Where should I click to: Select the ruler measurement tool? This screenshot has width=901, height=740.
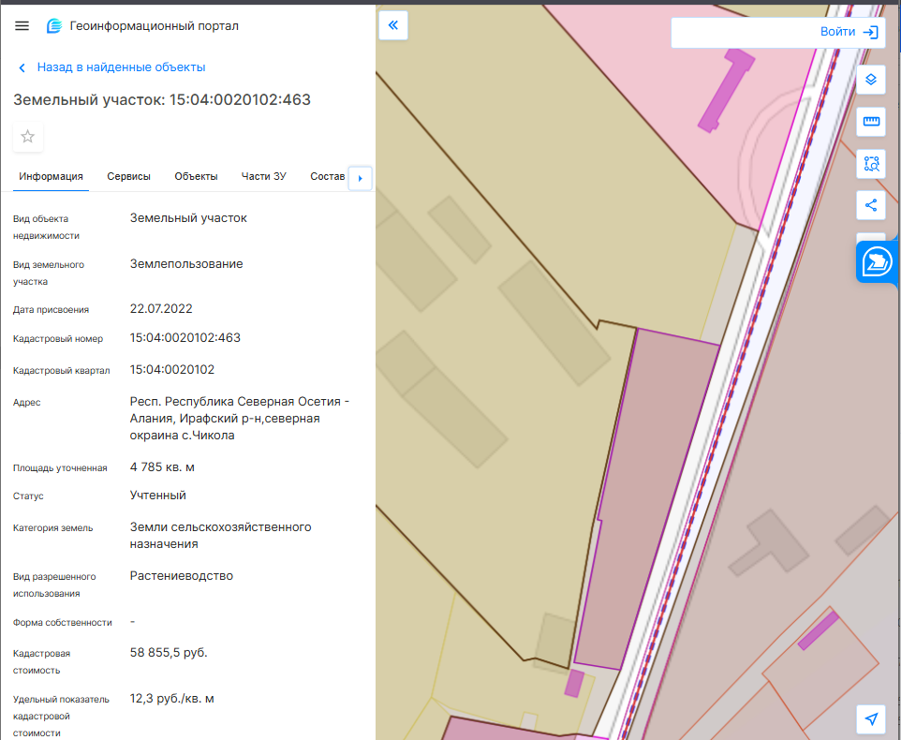[871, 121]
